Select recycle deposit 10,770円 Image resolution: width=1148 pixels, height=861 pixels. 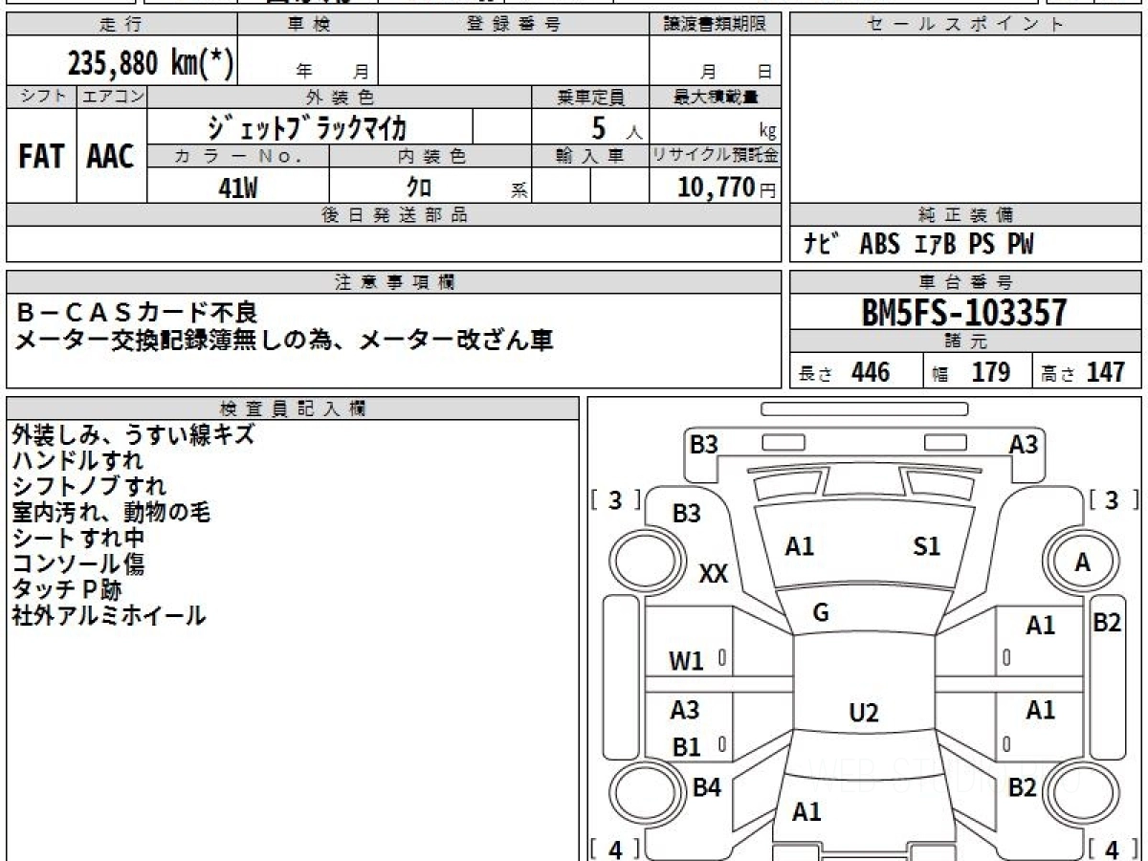[x=726, y=188]
